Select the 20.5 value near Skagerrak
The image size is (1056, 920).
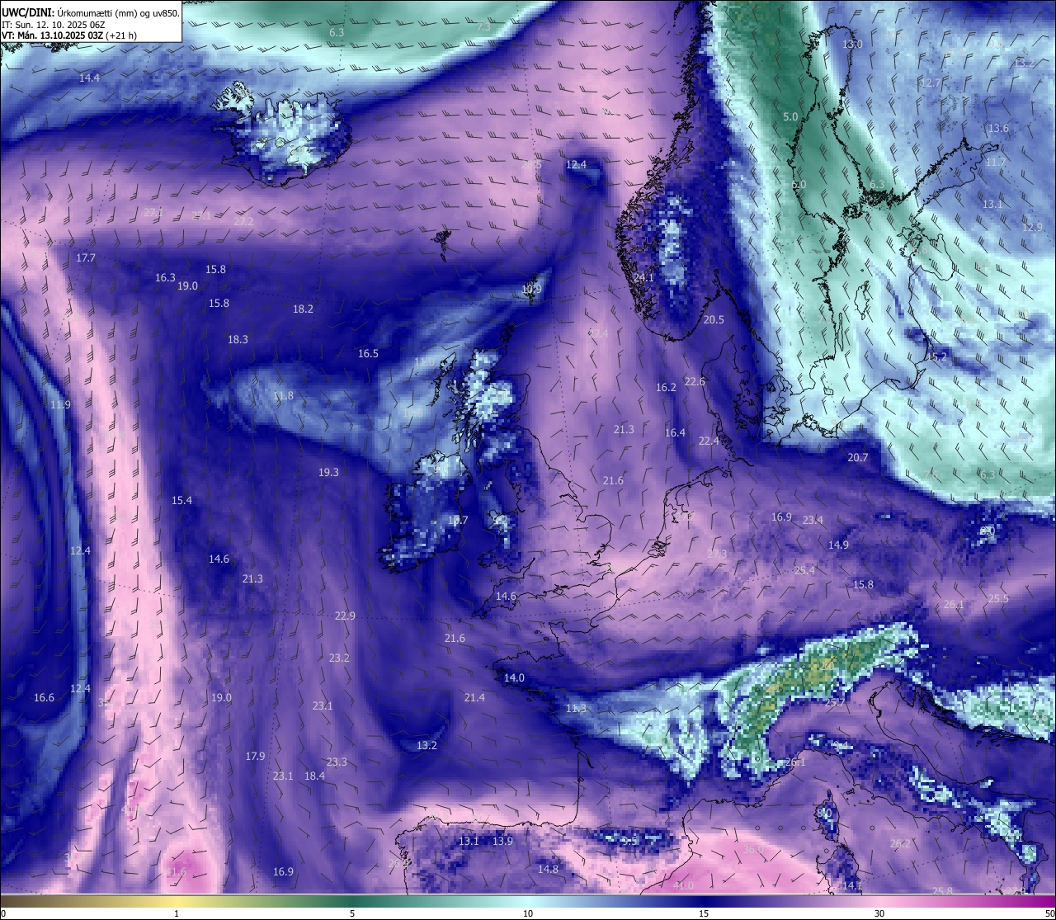pyautogui.click(x=714, y=320)
